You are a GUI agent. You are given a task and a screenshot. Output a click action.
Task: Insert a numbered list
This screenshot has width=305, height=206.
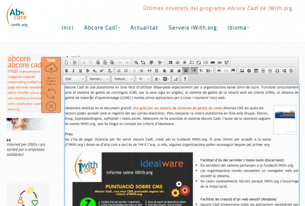[119, 71]
